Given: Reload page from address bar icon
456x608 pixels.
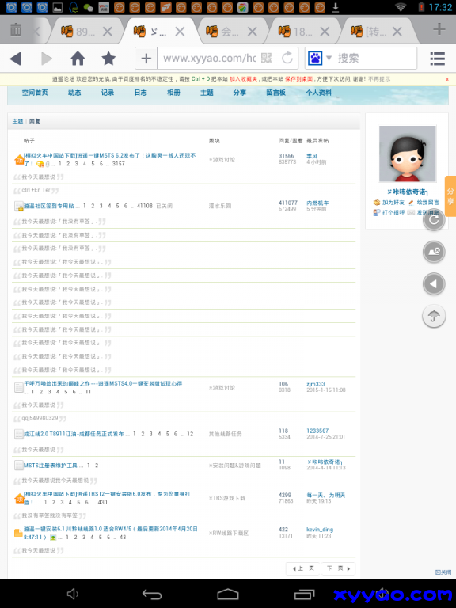Looking at the screenshot, I should pos(287,58).
